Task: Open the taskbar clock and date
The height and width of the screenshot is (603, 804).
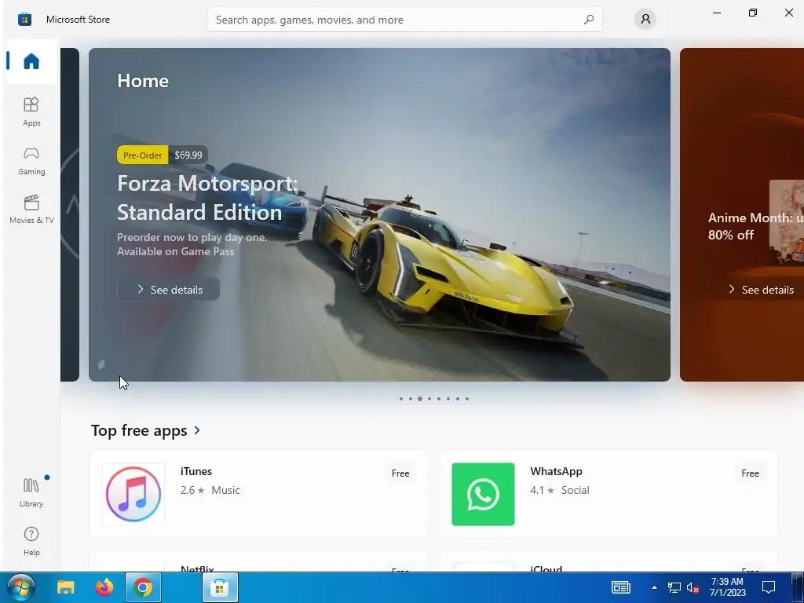Action: coord(728,587)
